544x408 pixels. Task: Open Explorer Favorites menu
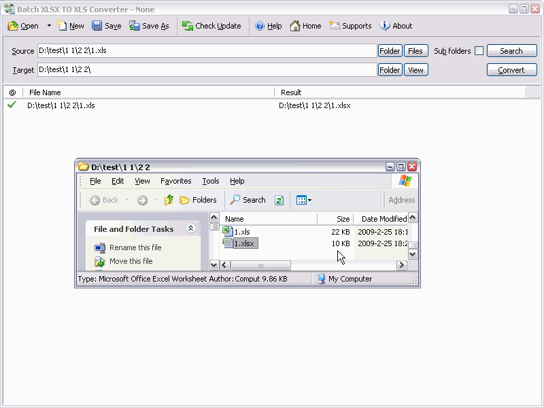click(176, 181)
